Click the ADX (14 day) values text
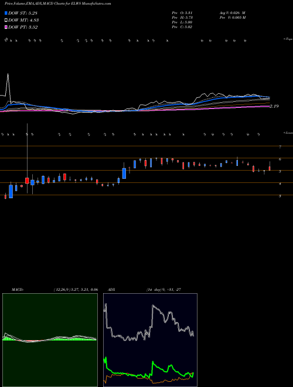The width and height of the screenshot is (293, 387). [x=163, y=289]
